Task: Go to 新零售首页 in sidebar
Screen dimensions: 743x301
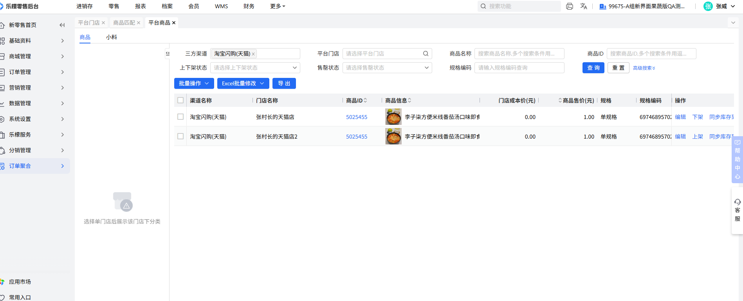Action: pyautogui.click(x=23, y=25)
